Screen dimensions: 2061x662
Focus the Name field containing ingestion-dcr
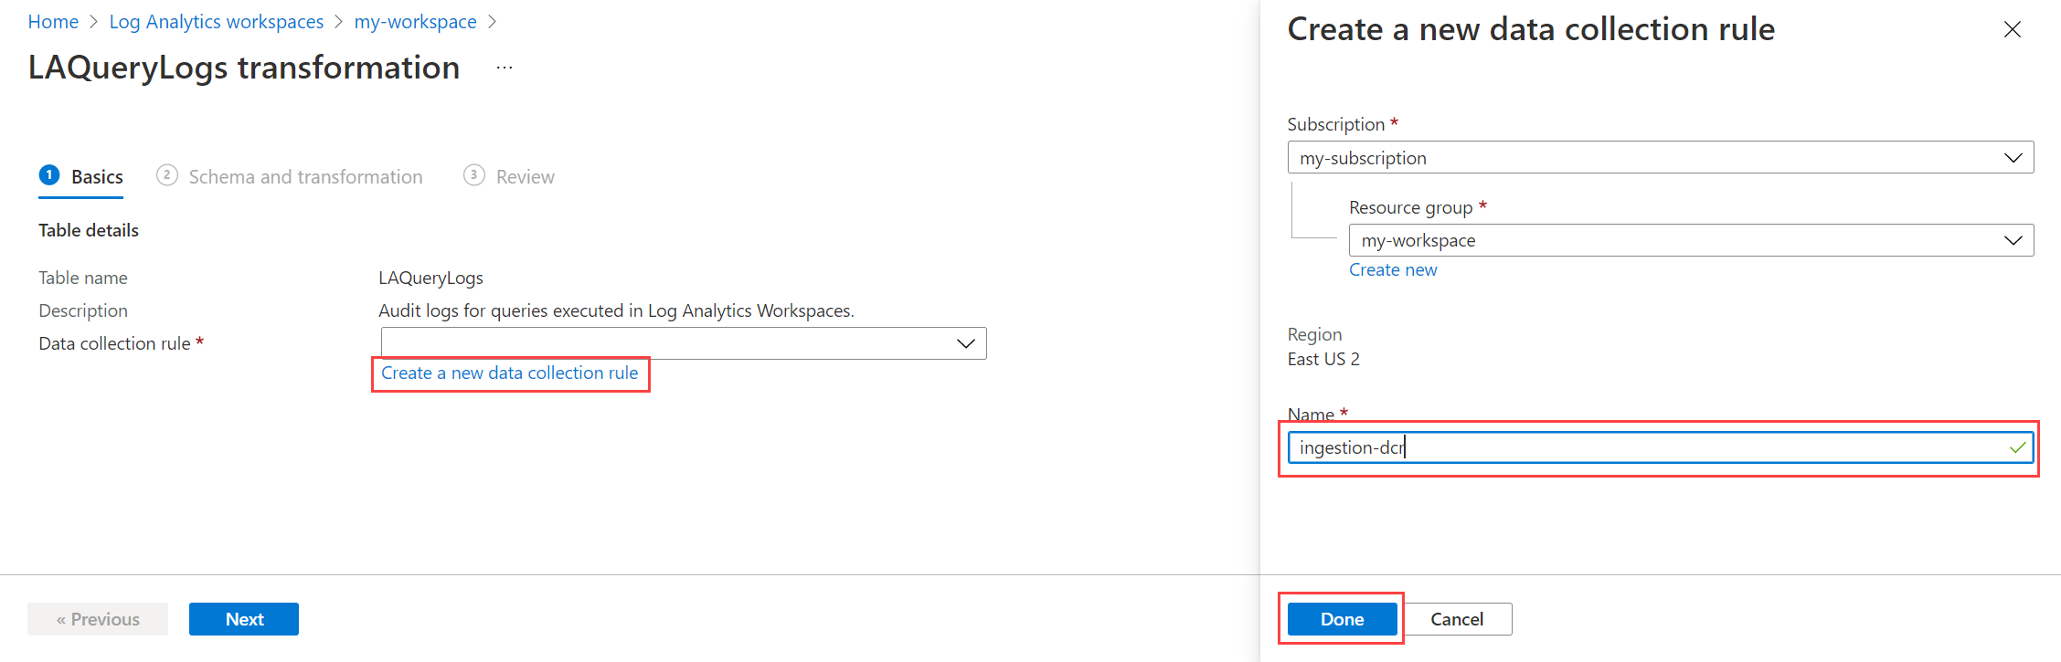[1645, 447]
